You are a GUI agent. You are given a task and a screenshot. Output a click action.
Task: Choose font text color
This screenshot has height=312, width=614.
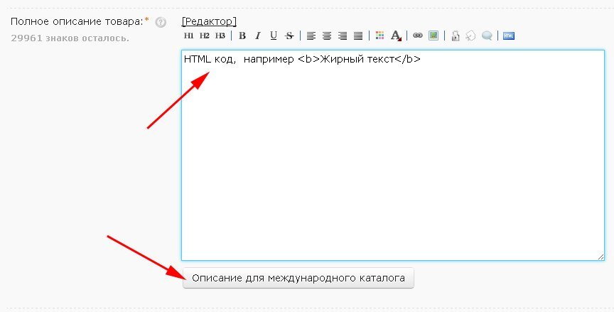coord(396,36)
